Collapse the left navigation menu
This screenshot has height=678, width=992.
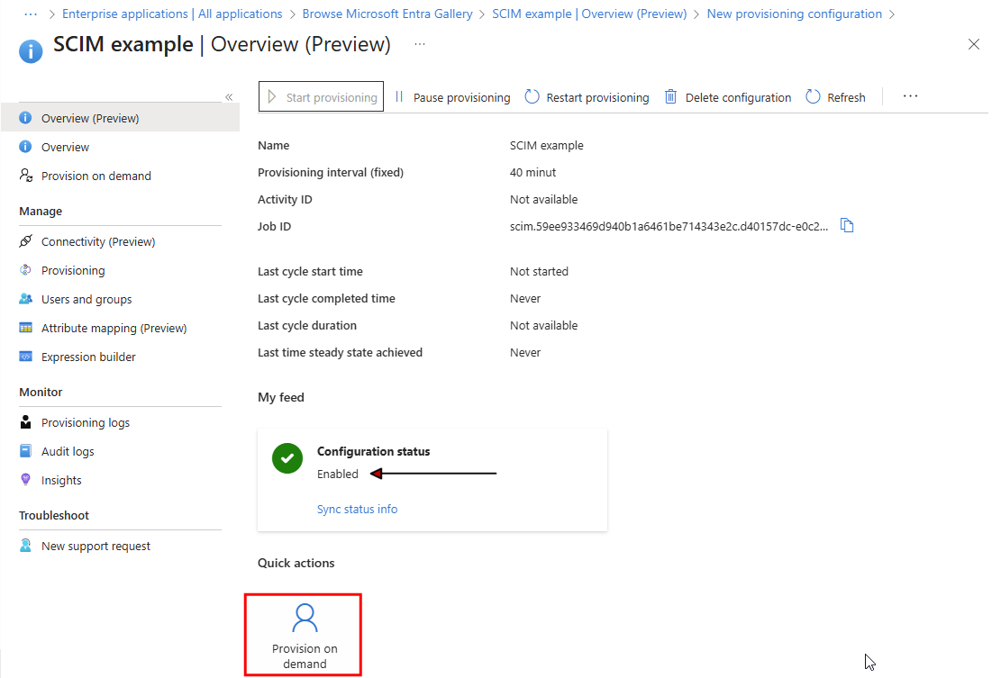229,96
